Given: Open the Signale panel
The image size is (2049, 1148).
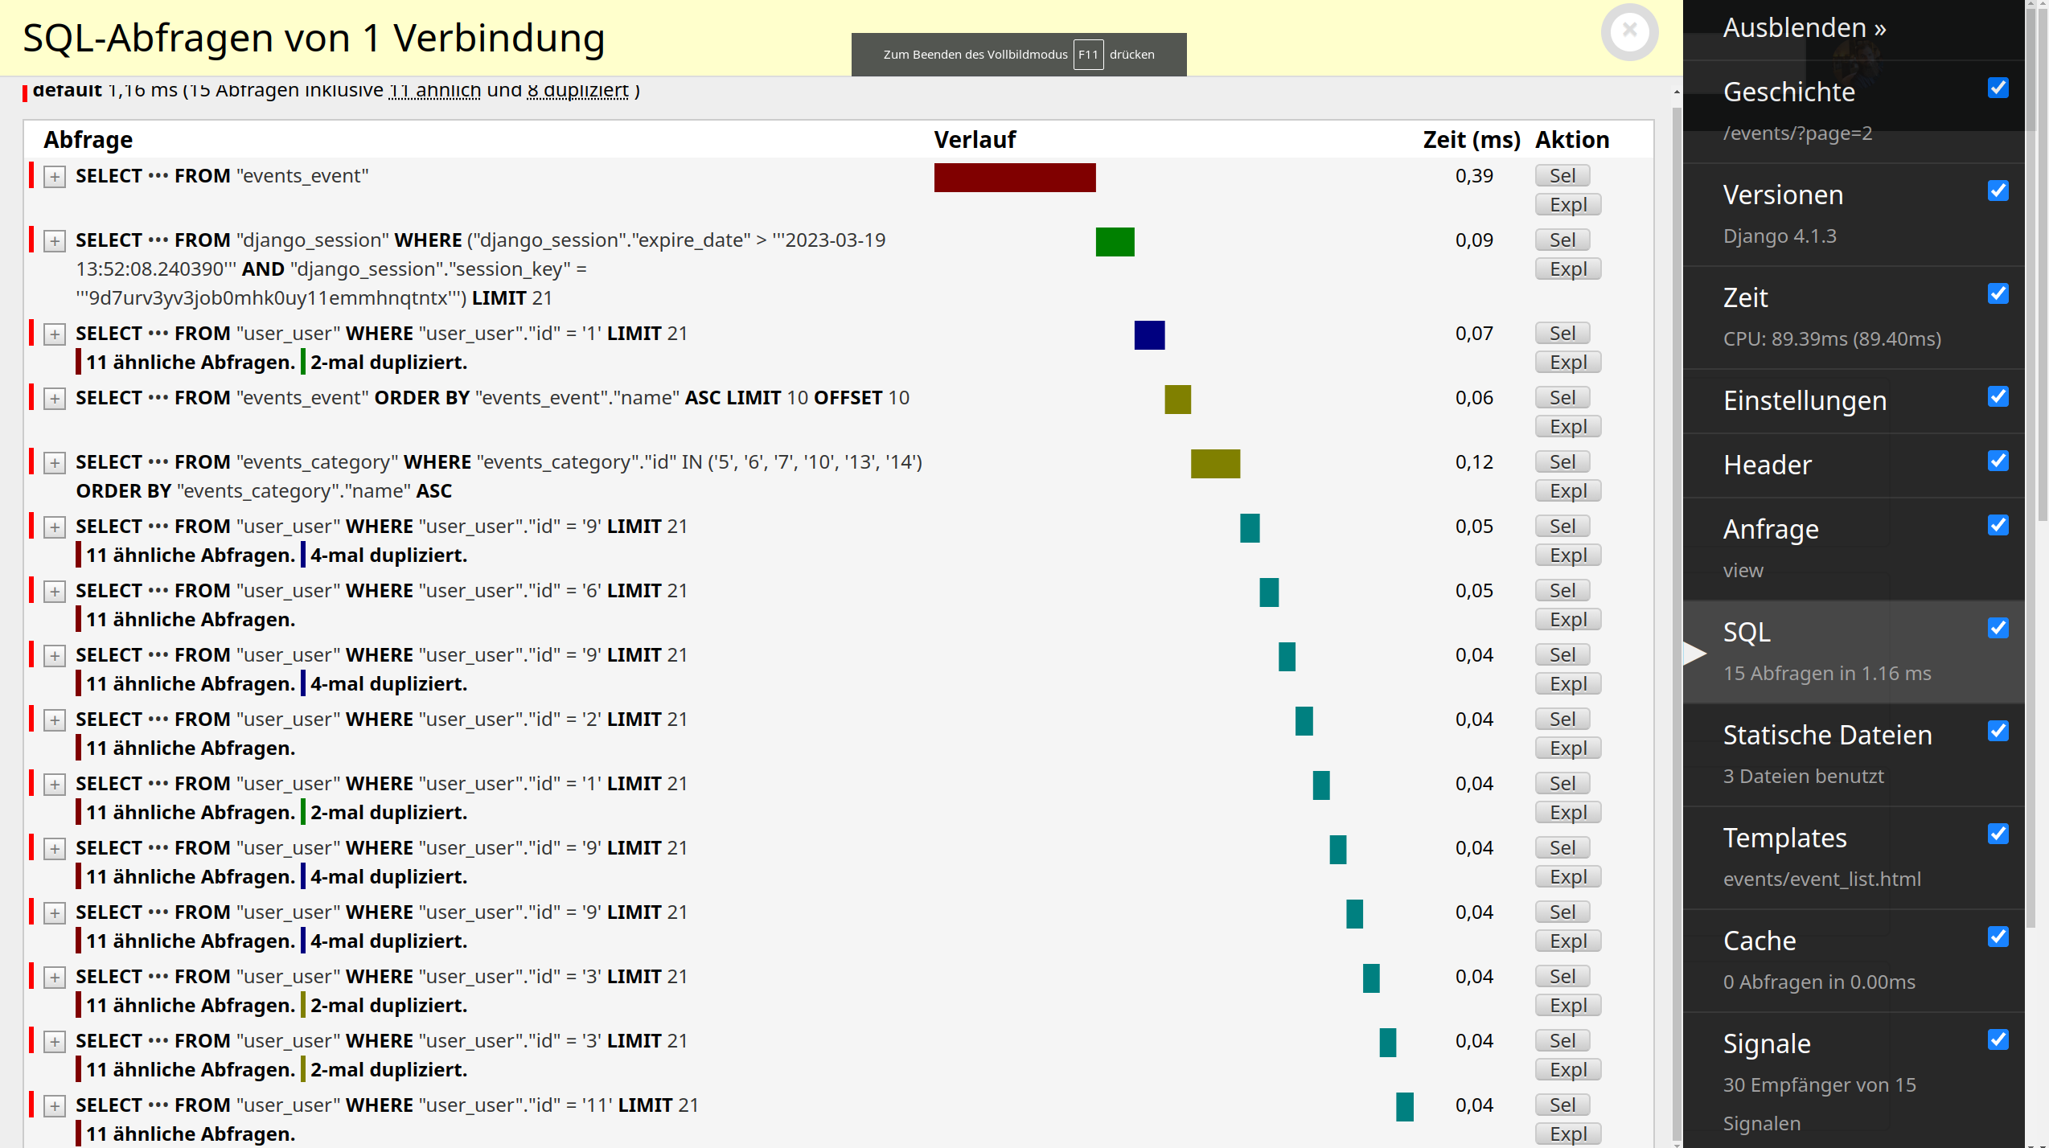Looking at the screenshot, I should coord(1767,1044).
